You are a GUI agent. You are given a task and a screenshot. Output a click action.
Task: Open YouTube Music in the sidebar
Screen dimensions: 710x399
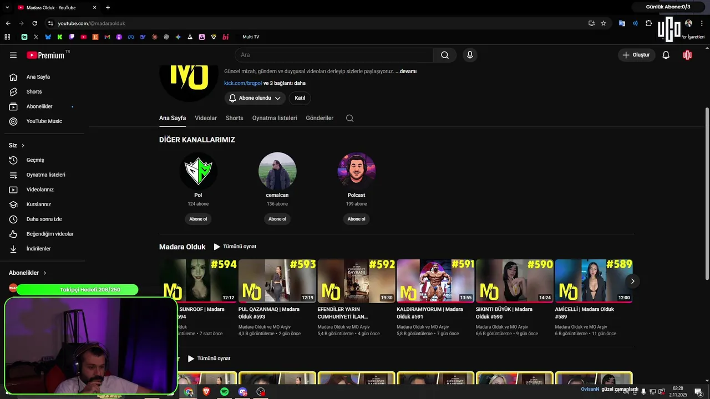click(x=44, y=121)
